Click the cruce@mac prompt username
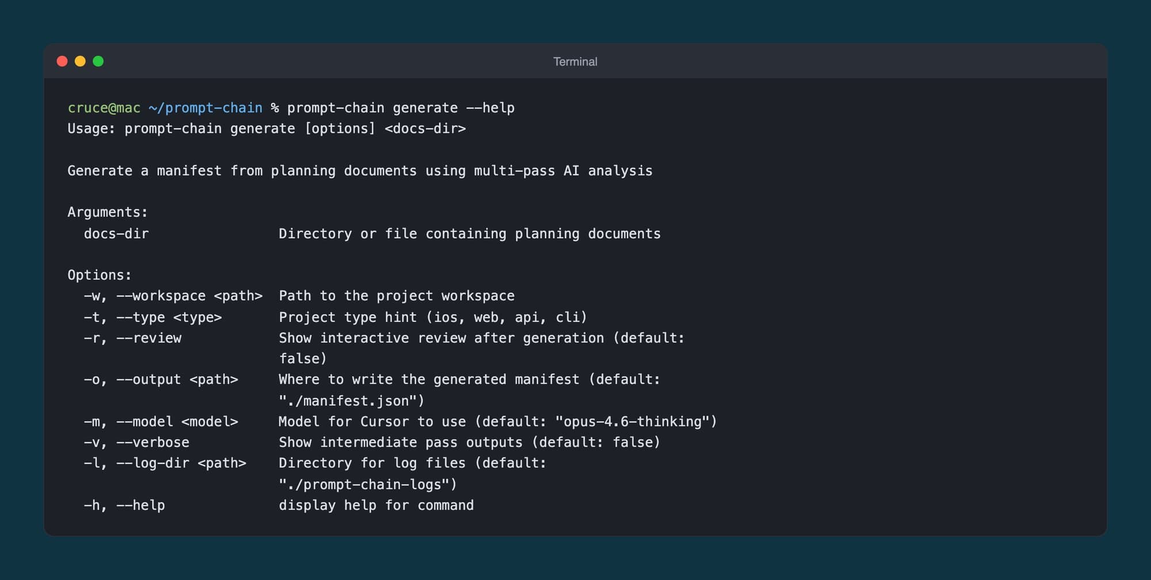 [104, 108]
